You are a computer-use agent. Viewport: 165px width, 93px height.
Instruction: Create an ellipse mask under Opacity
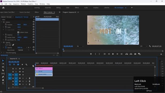(x=7, y=45)
